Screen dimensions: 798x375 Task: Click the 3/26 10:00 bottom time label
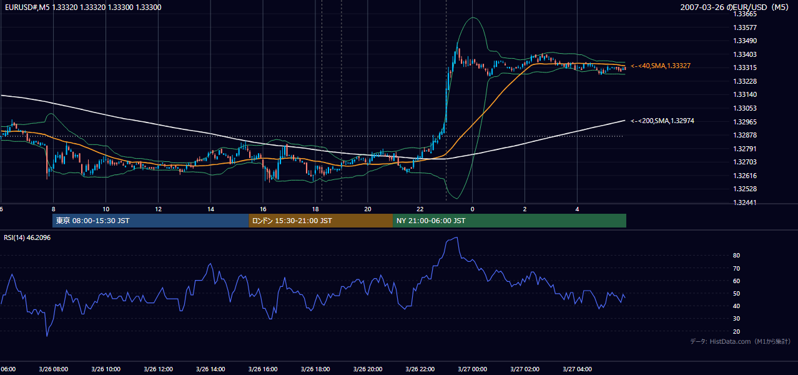[x=106, y=369]
